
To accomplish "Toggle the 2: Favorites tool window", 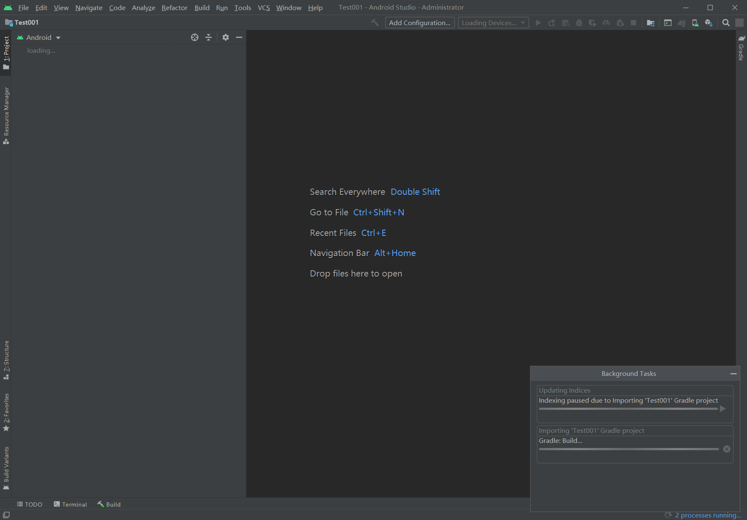I will coord(6,412).
